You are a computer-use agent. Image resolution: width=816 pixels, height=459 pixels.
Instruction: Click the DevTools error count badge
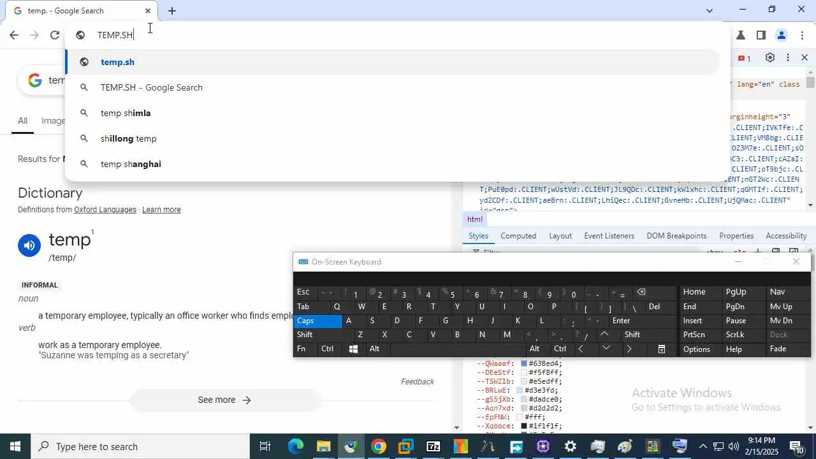pyautogui.click(x=745, y=58)
